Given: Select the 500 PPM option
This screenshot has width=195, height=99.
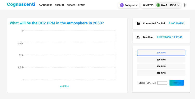Looking at the screenshot, I should coord(161,60).
